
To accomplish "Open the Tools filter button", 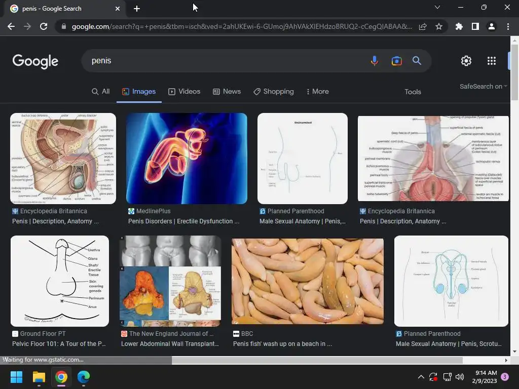I will tap(413, 92).
